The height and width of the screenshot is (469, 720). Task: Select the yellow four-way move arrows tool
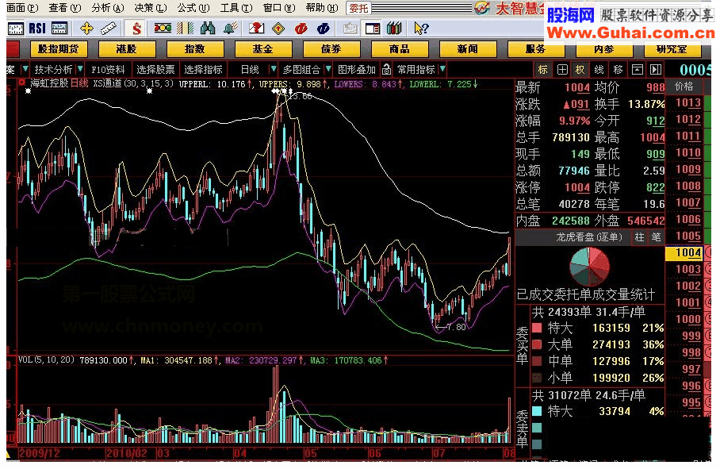[x=86, y=29]
